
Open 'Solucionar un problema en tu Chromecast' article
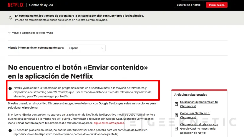(199, 104)
